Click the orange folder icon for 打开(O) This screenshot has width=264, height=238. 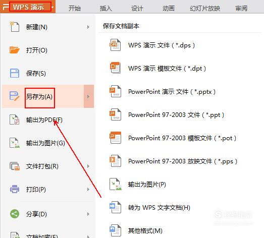point(15,50)
